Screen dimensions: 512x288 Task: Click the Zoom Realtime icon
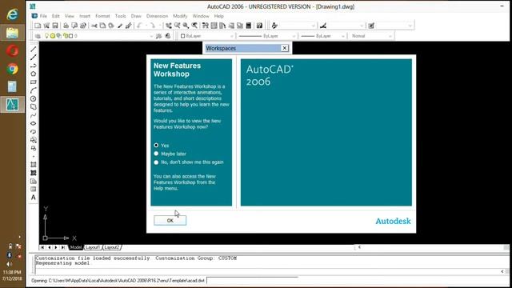coord(178,26)
